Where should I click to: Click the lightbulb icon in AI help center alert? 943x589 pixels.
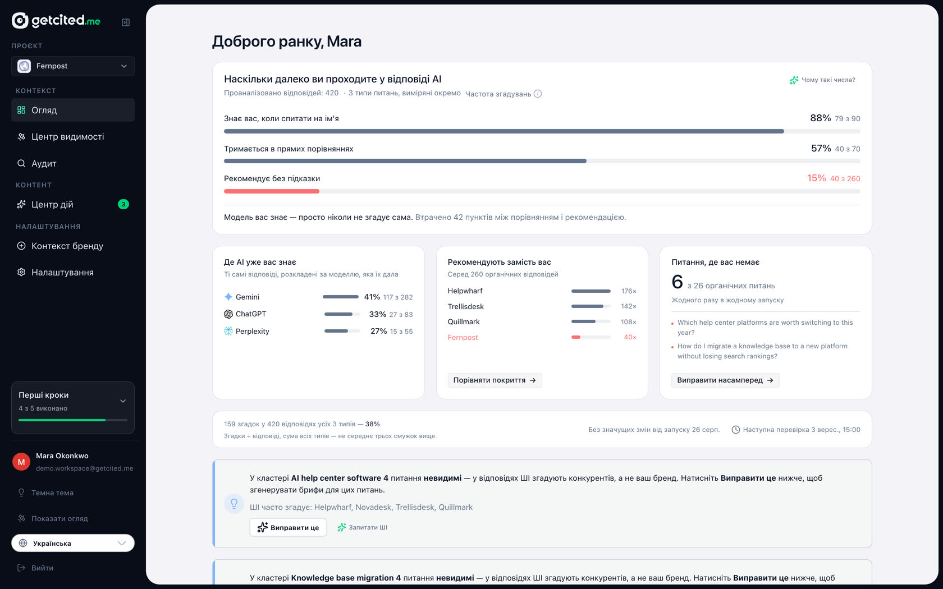(234, 503)
